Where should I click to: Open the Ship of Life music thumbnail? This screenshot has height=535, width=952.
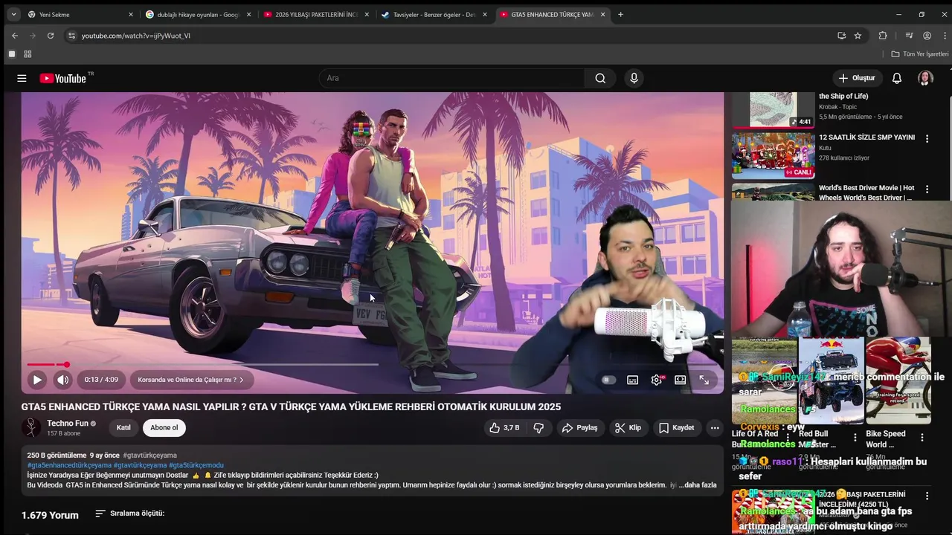coord(773,110)
